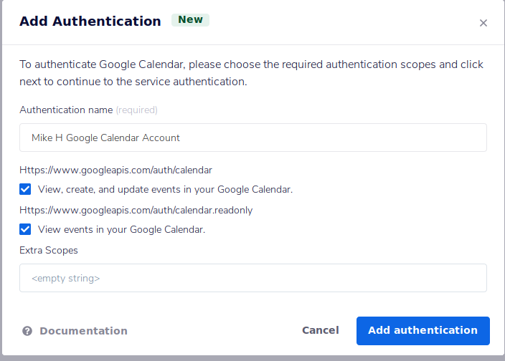Viewport: 505px width, 361px height.
Task: Click the Extra Scopes label
Action: click(49, 251)
